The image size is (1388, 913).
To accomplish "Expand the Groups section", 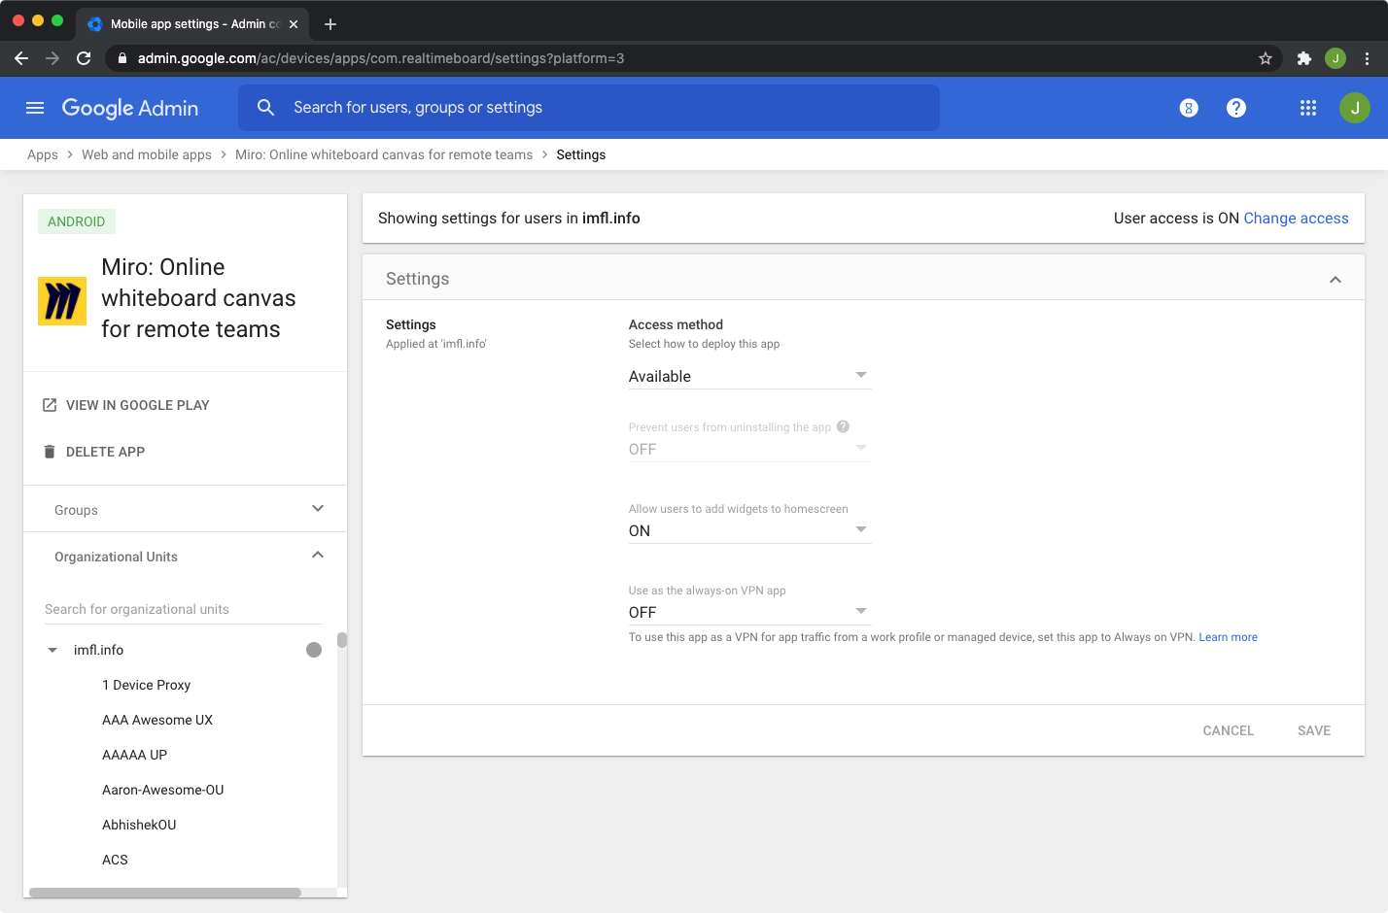I will click(x=185, y=509).
